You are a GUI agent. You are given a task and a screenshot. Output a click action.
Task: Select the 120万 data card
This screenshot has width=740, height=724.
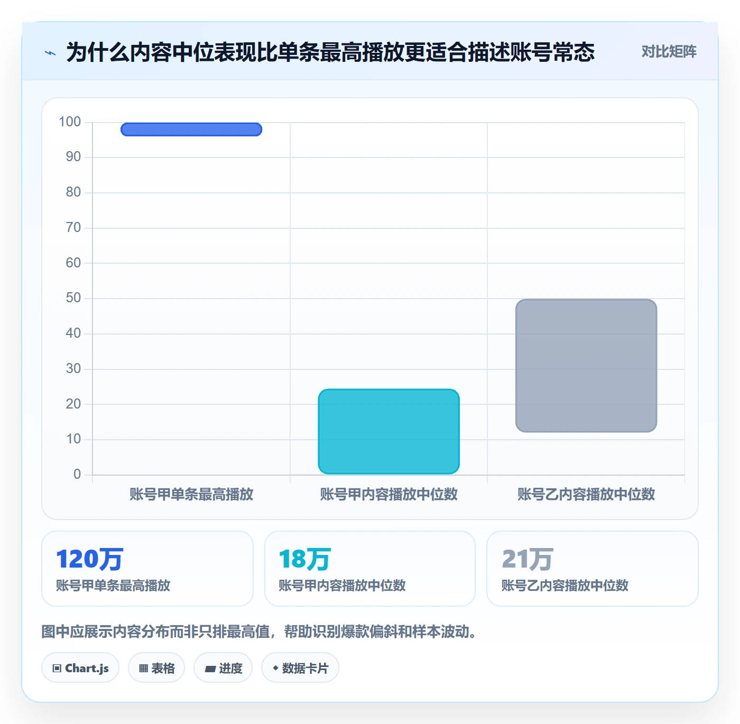coord(147,569)
